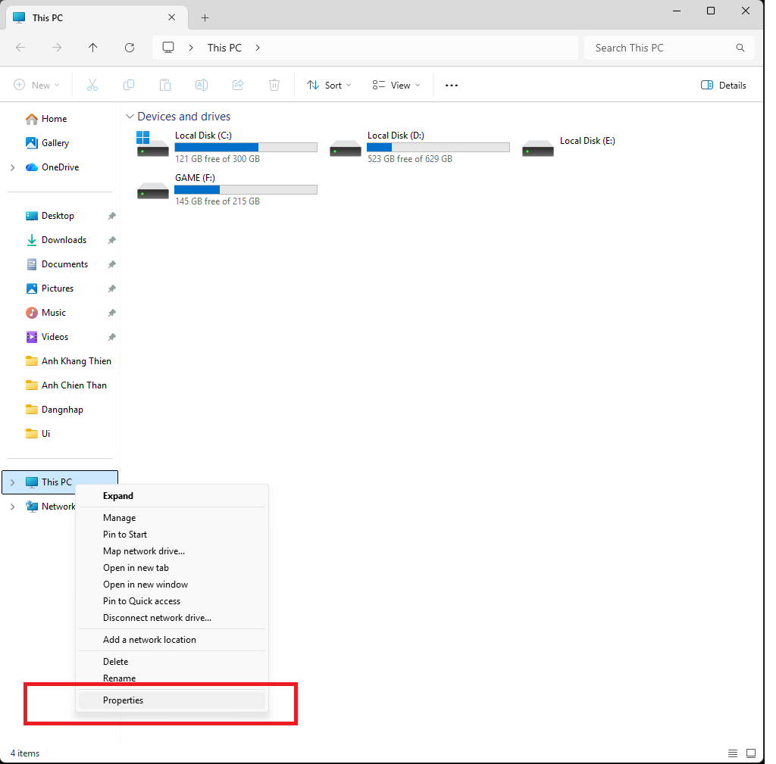
Task: Open the See more ellipsis menu
Action: click(452, 86)
